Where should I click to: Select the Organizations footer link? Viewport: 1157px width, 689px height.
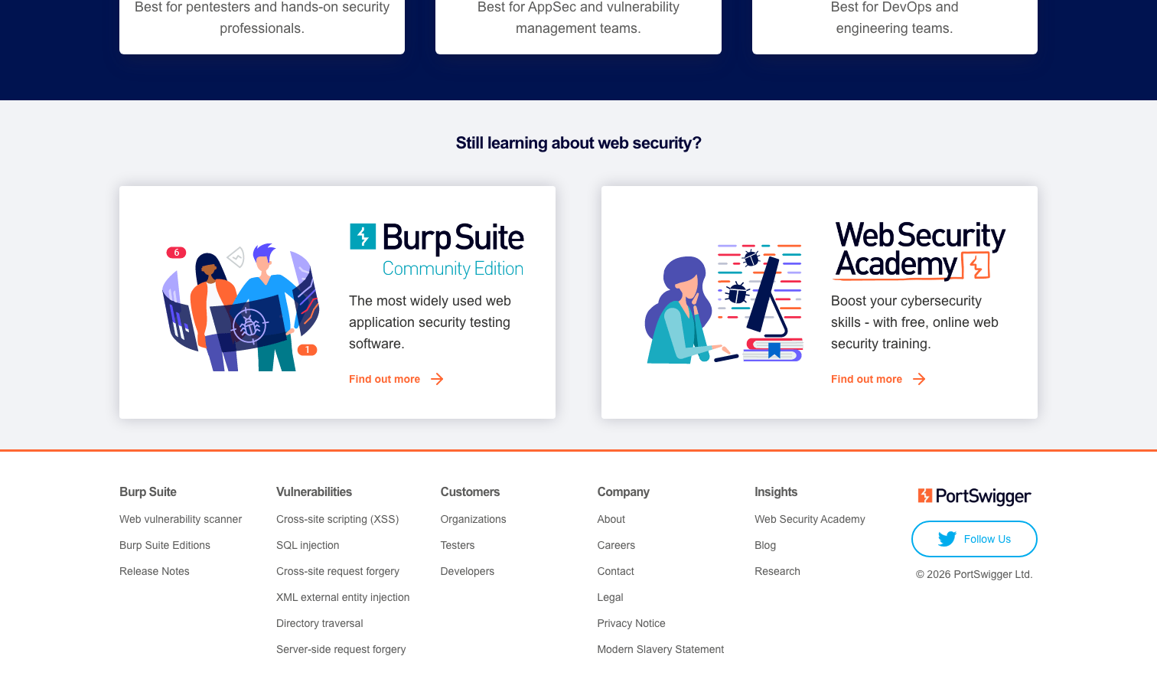tap(474, 519)
